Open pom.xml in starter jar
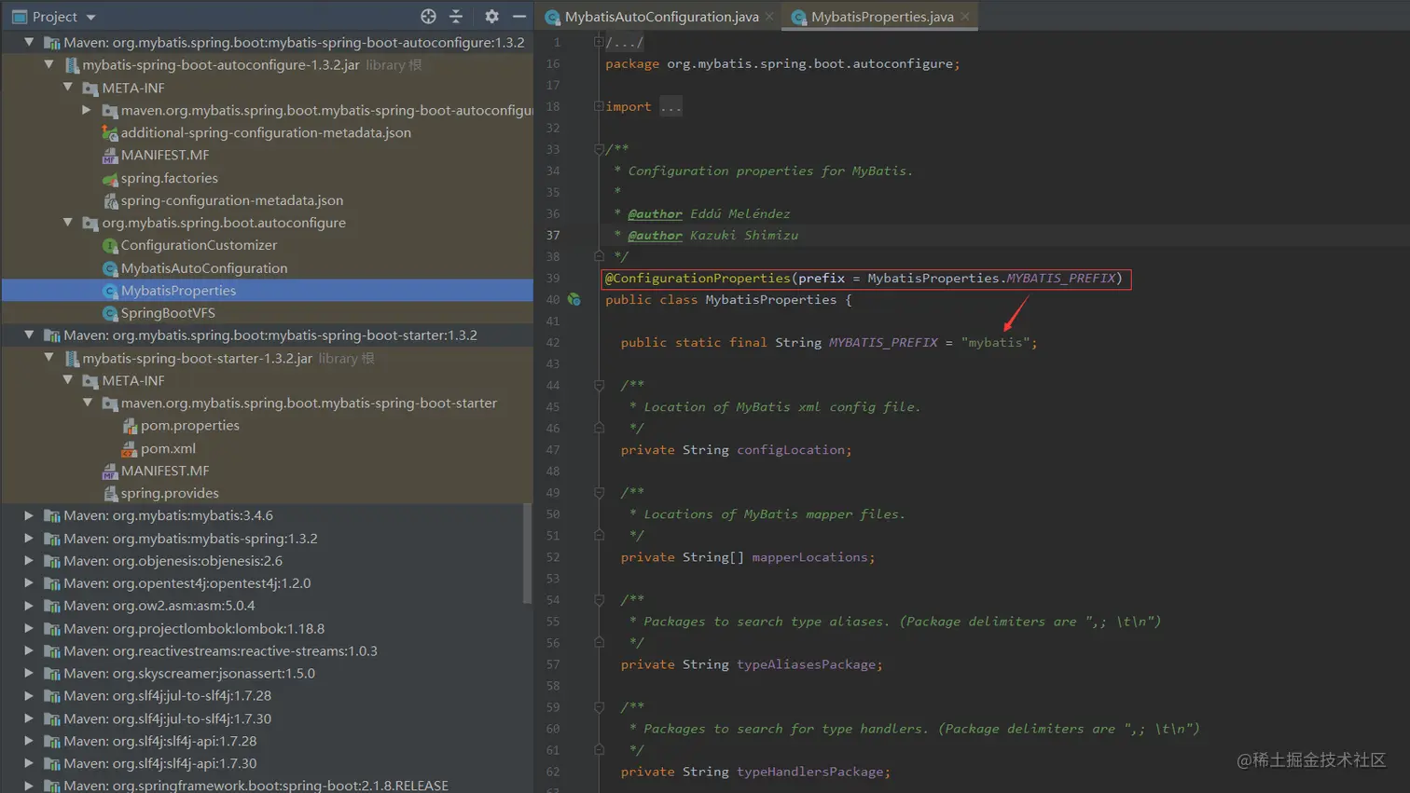 pos(168,448)
